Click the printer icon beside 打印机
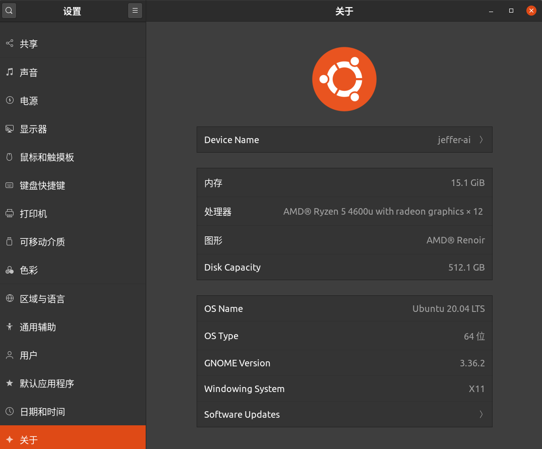The width and height of the screenshot is (542, 449). coord(10,214)
